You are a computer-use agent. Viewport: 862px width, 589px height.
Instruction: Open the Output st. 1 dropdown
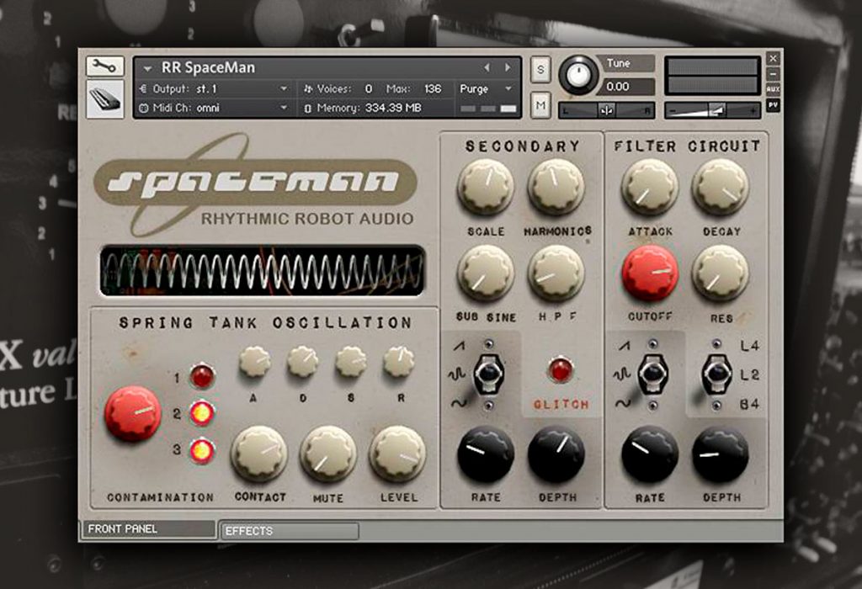(x=215, y=88)
